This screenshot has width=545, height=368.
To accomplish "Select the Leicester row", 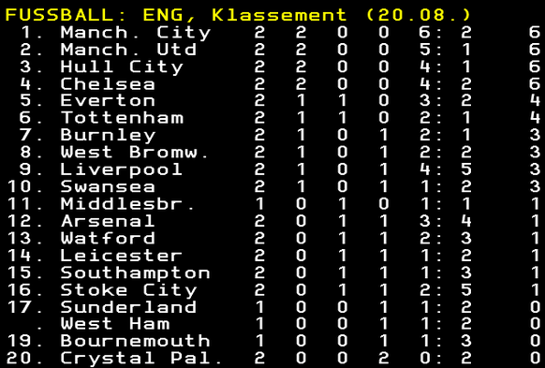I will pyautogui.click(x=272, y=256).
